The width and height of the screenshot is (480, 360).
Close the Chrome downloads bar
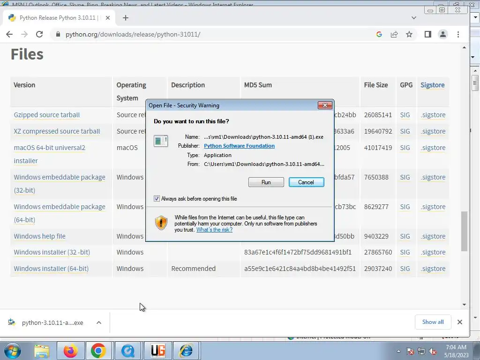tap(459, 322)
